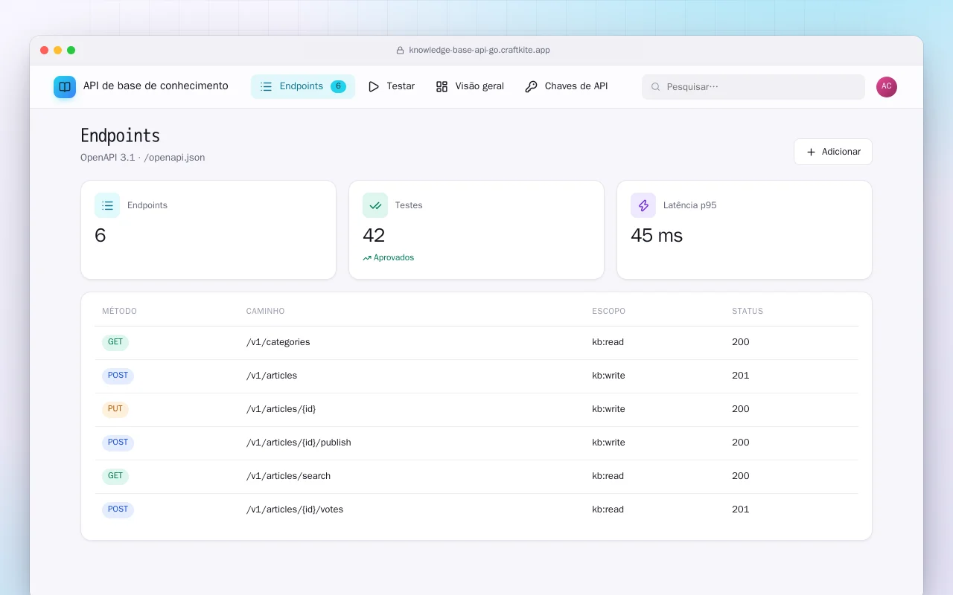Click the MÉTODO column header
This screenshot has height=595, width=953.
point(120,311)
